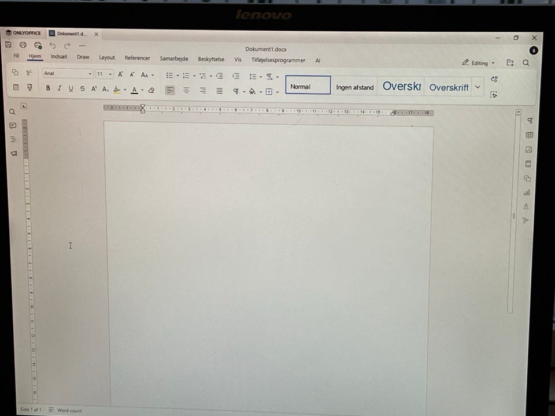Viewport: 555px width, 416px height.
Task: Open Text Art settings in right sidebar
Action: (526, 206)
